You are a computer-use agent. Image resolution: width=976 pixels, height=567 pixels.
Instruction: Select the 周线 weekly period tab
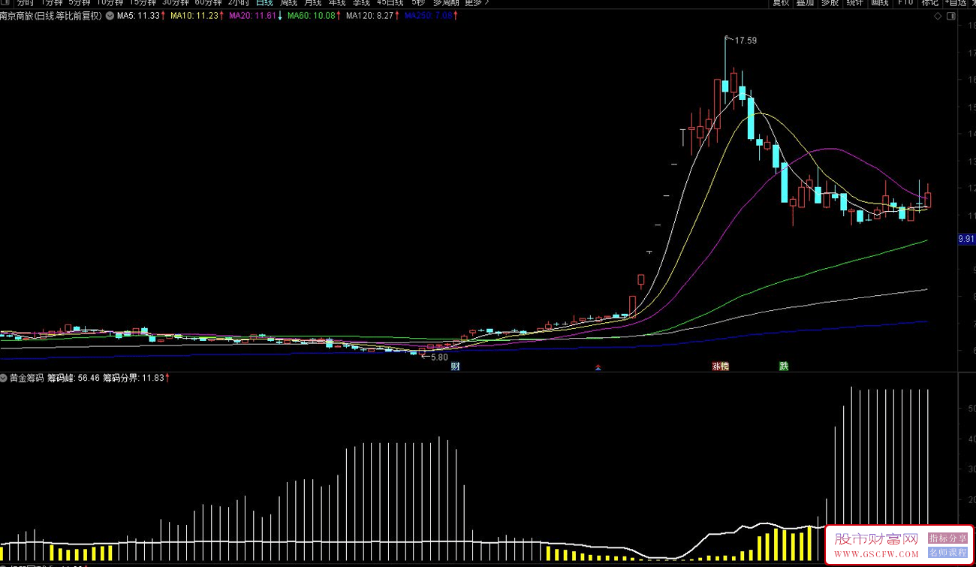pyautogui.click(x=288, y=3)
